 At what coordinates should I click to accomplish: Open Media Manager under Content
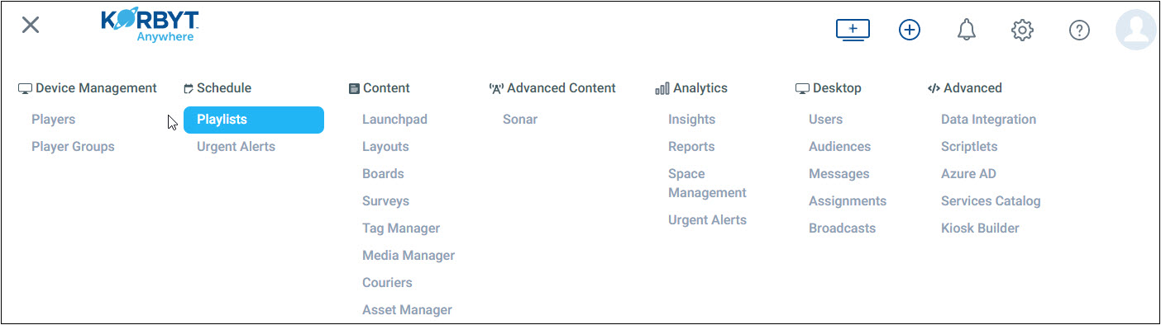(408, 256)
